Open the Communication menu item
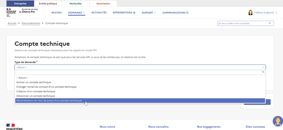283x130 pixels. pyautogui.click(x=174, y=13)
